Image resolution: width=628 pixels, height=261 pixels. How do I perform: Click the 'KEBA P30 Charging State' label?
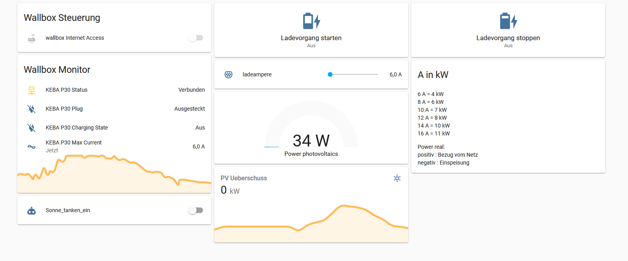pyautogui.click(x=77, y=128)
